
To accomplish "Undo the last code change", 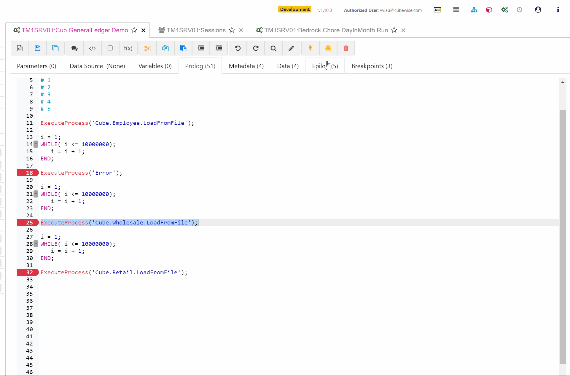I will point(238,48).
